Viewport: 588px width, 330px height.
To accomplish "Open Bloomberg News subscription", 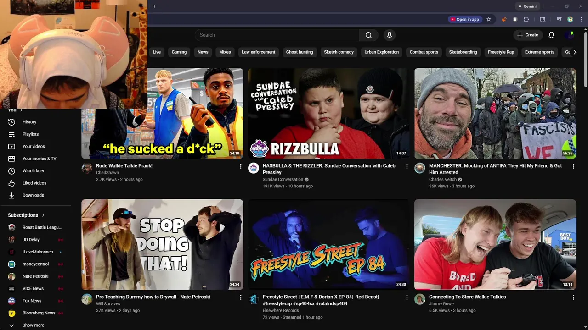I will 39,313.
